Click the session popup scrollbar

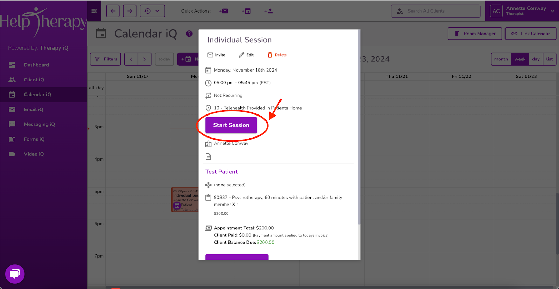[359, 127]
